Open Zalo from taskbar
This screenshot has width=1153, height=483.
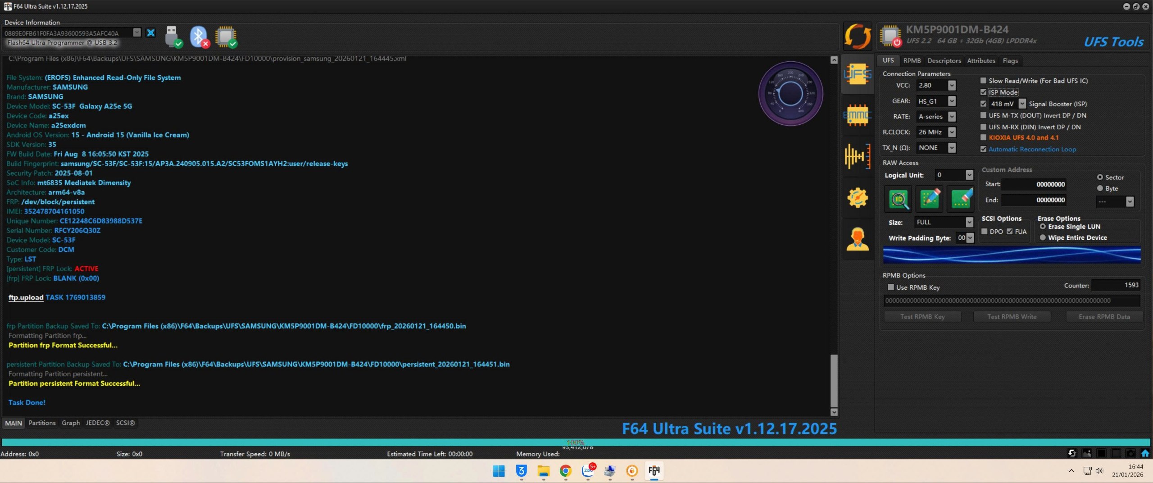(588, 471)
